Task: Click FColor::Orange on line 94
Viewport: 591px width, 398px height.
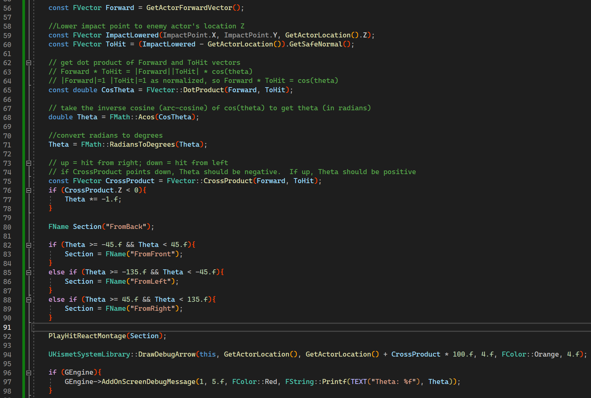Action: (530, 354)
